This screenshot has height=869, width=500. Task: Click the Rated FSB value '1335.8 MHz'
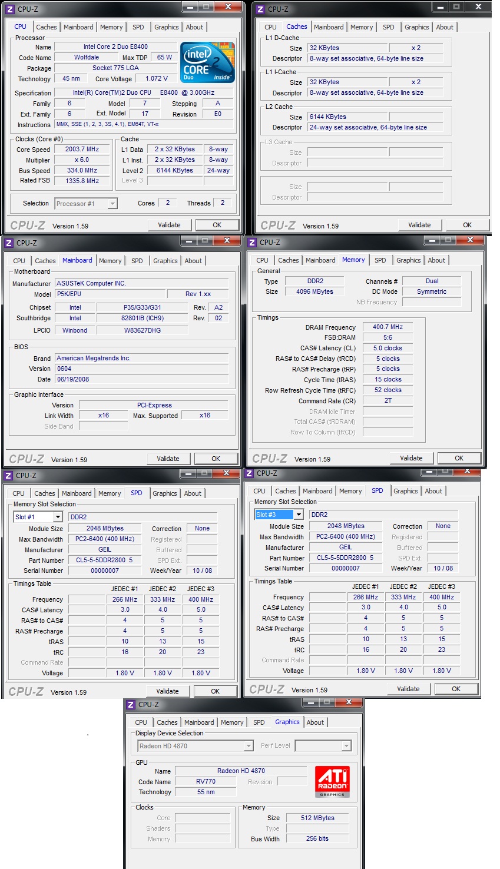[82, 181]
